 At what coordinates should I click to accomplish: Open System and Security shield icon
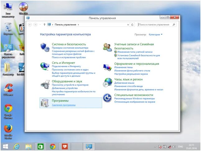pyautogui.click(x=45, y=47)
